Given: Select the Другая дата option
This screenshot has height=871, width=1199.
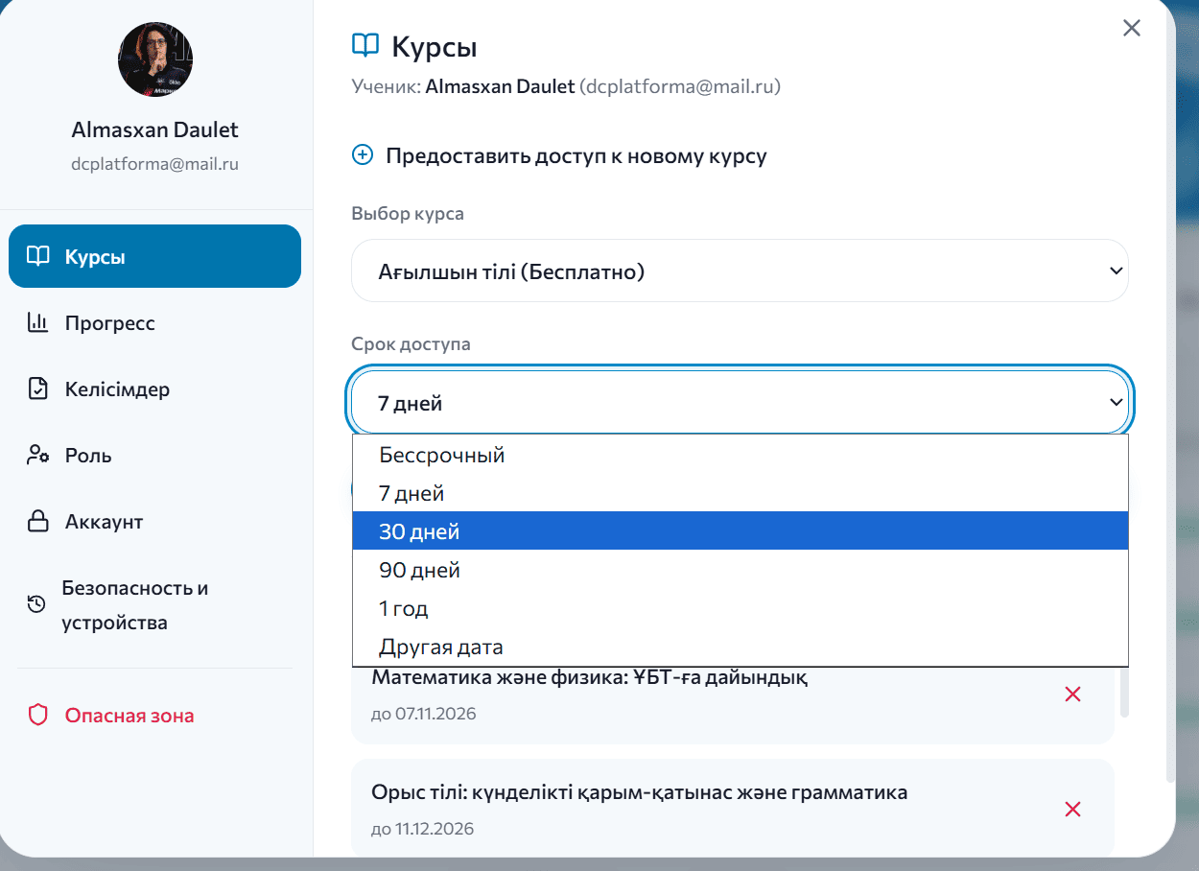Looking at the screenshot, I should 740,647.
